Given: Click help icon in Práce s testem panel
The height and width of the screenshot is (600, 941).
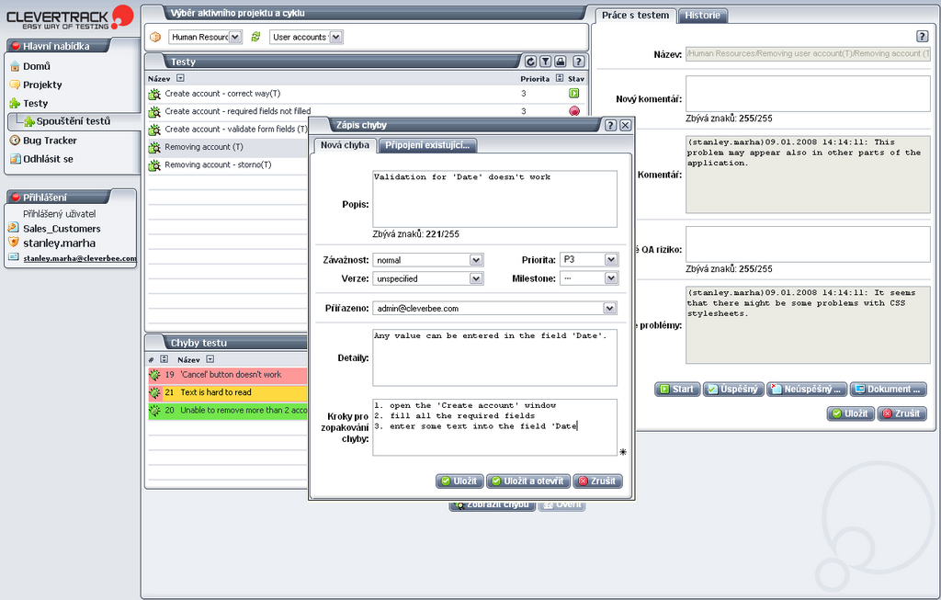Looking at the screenshot, I should 923,36.
